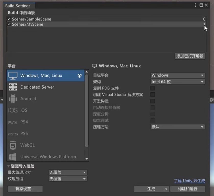Toggle the 自动连接探查器 checkbox
The width and height of the screenshot is (214, 196).
point(153,108)
